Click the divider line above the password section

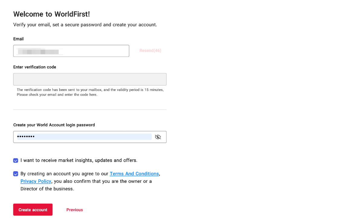tap(90, 109)
